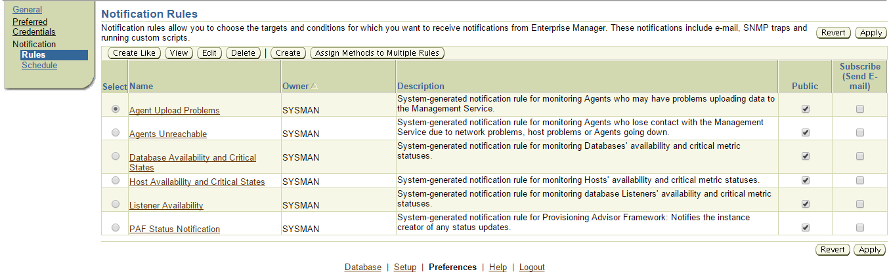
Task: Choose the PAF Status Notification radio button
Action: (x=116, y=227)
